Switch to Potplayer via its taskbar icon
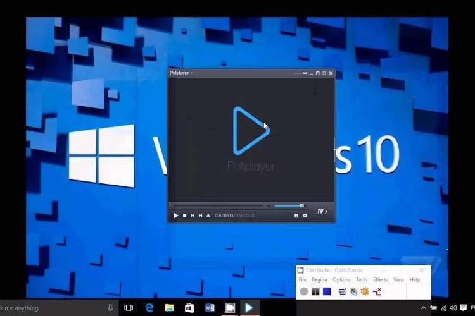This screenshot has height=316, width=475. [250, 308]
